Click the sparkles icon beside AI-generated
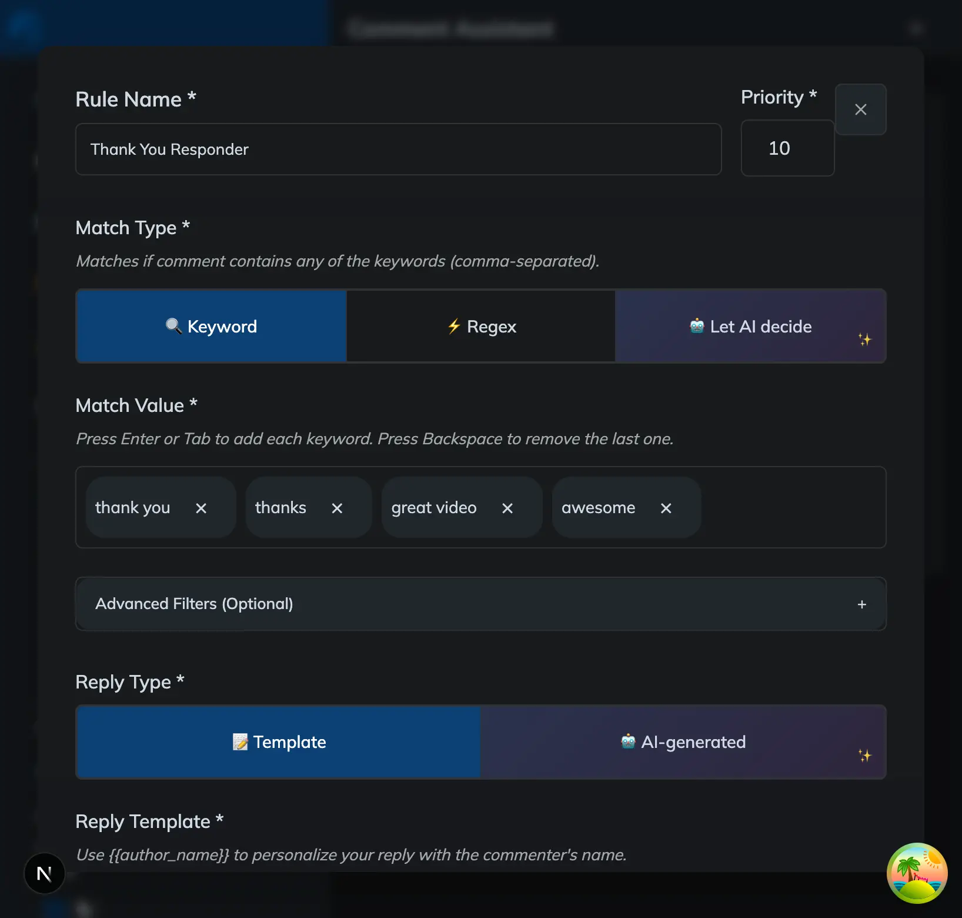The image size is (962, 918). tap(864, 755)
